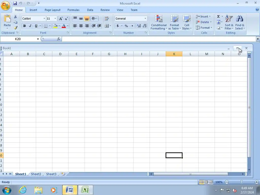Apply red Font Color to text
260x195 pixels.
tap(64, 26)
